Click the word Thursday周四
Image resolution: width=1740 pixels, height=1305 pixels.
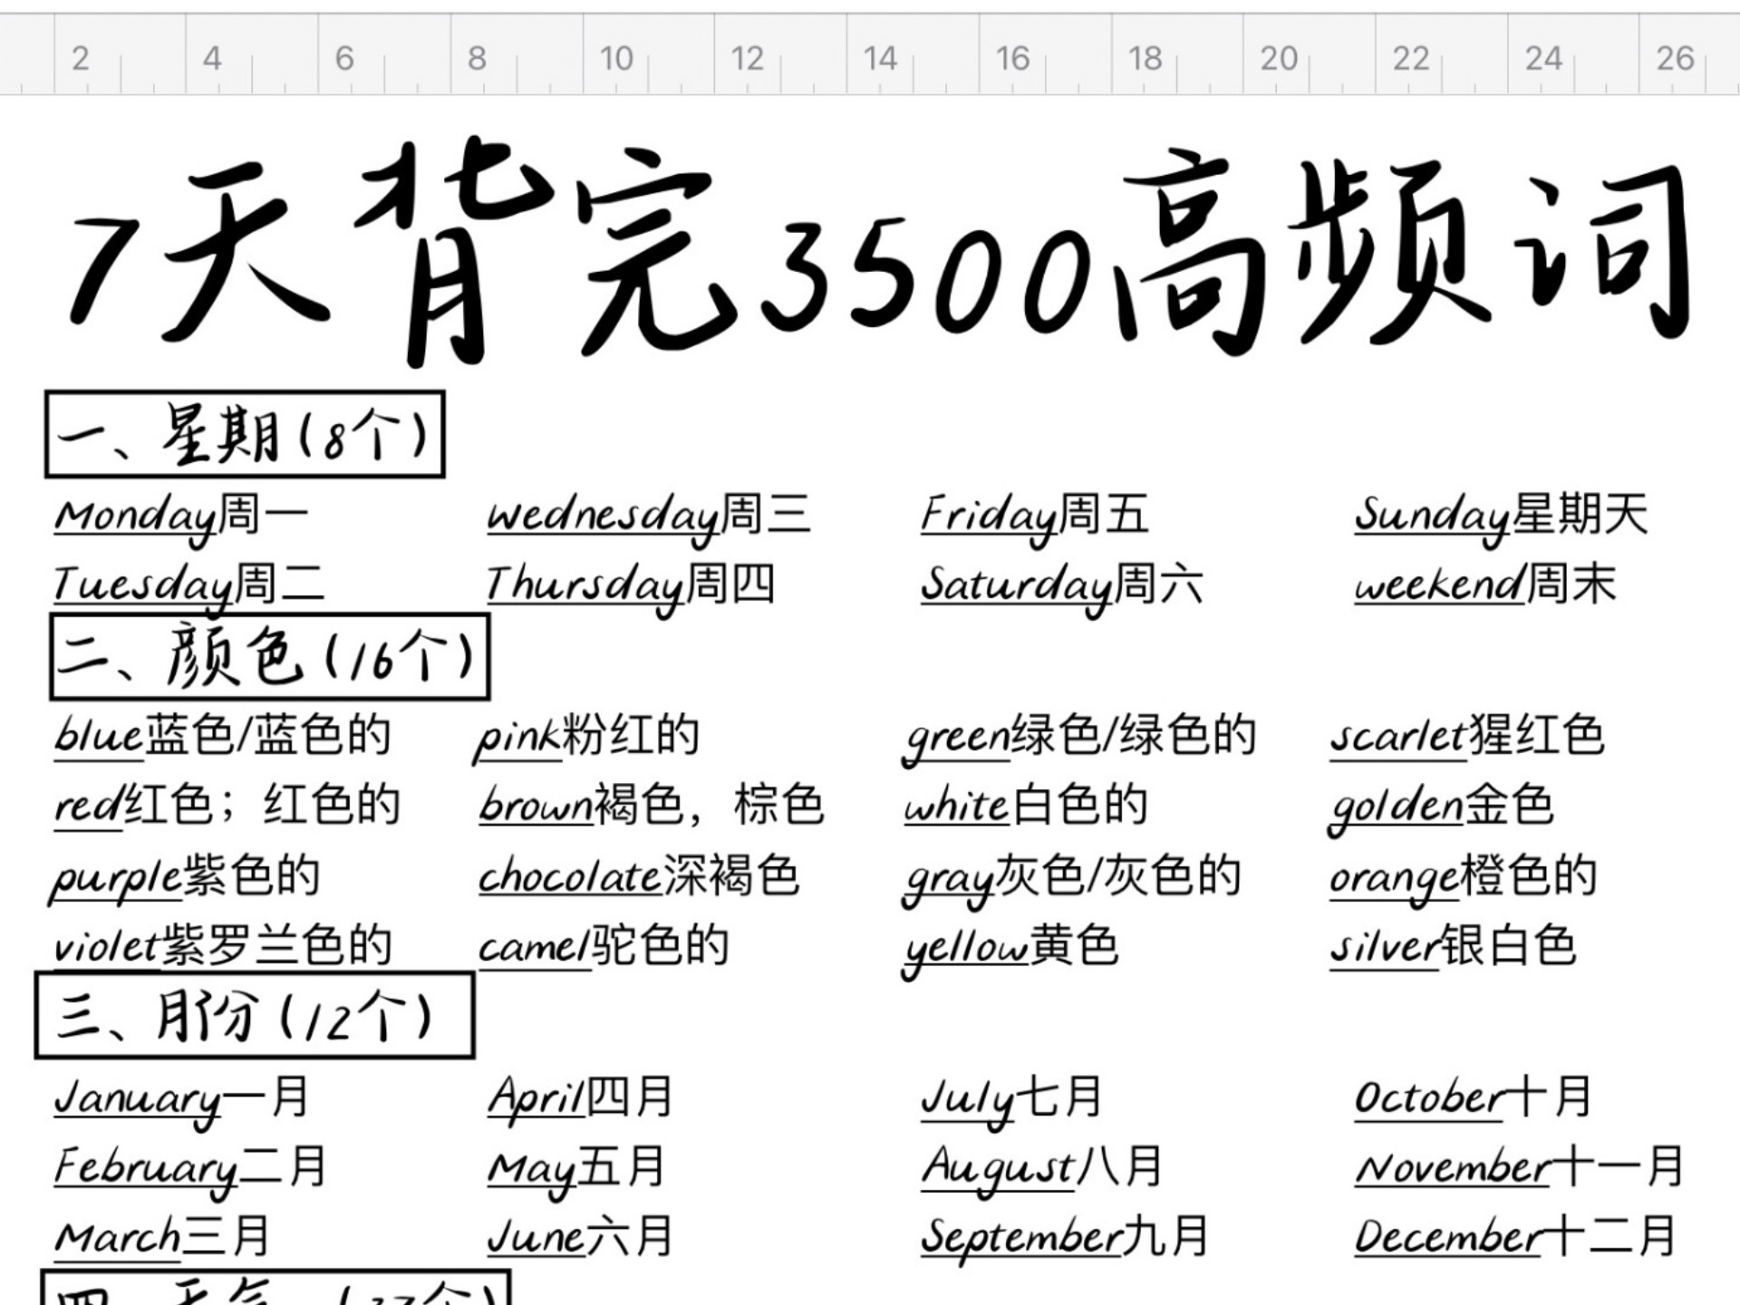[x=631, y=587]
